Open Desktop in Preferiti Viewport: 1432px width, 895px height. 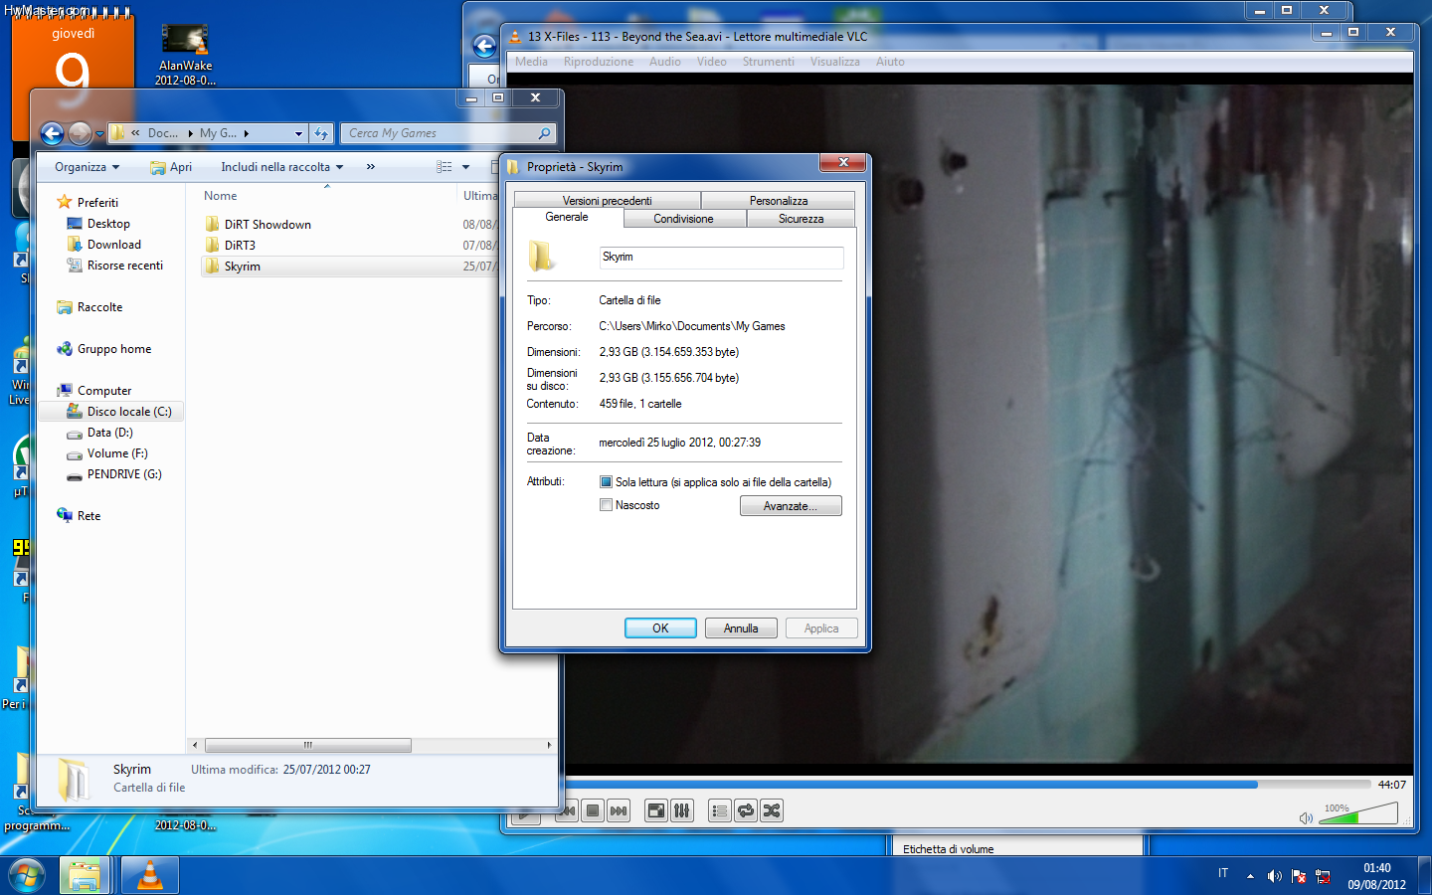[108, 224]
